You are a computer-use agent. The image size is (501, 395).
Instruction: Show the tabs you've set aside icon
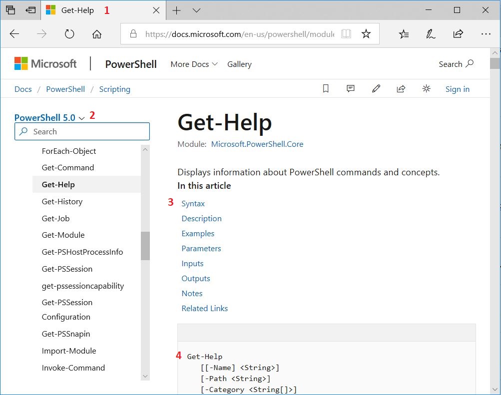click(x=10, y=10)
